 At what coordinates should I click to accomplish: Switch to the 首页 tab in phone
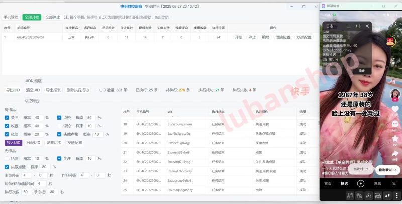(x=328, y=183)
